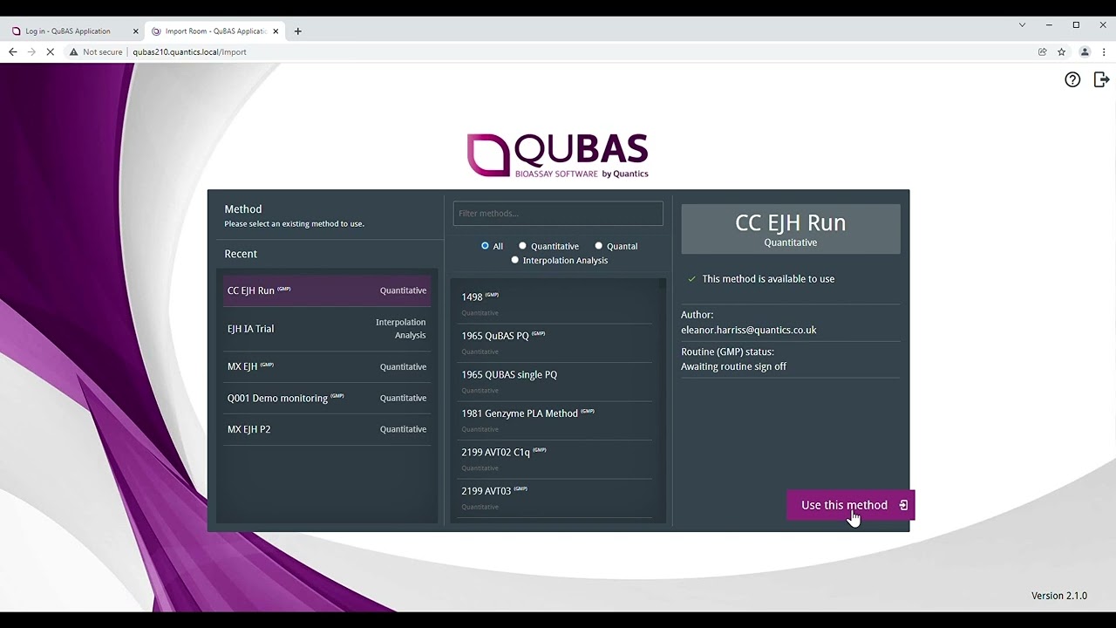Click 'Awaiting routine sign off' status text

click(733, 366)
